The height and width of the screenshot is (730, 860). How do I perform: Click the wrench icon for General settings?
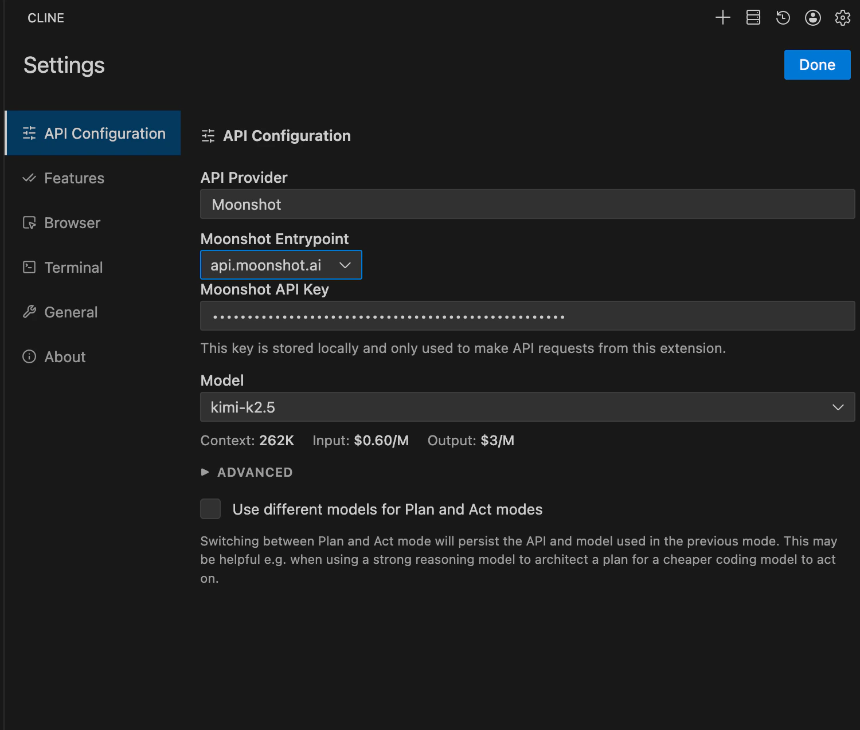point(29,312)
